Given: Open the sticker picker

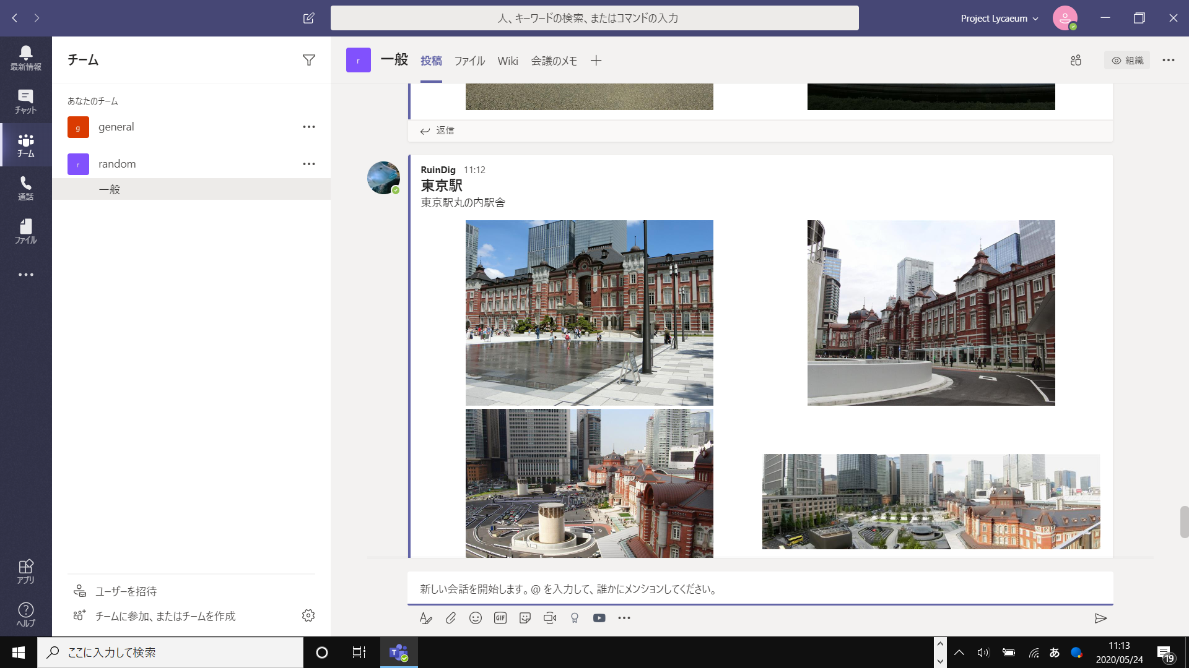Looking at the screenshot, I should pos(525,618).
